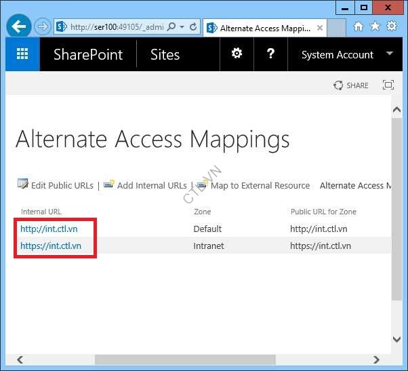The image size is (408, 371).
Task: Select public URL https://int.ctl.vn cell
Action: tap(321, 246)
